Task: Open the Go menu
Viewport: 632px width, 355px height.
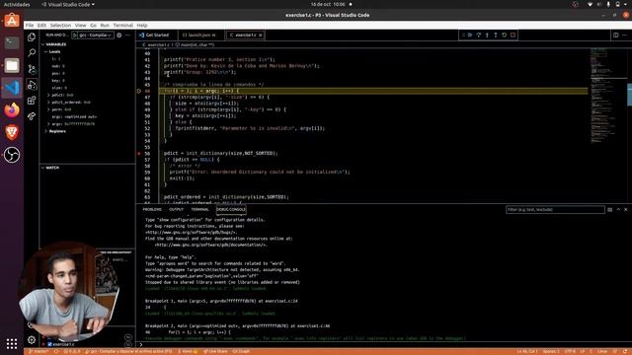Action: 93,25
